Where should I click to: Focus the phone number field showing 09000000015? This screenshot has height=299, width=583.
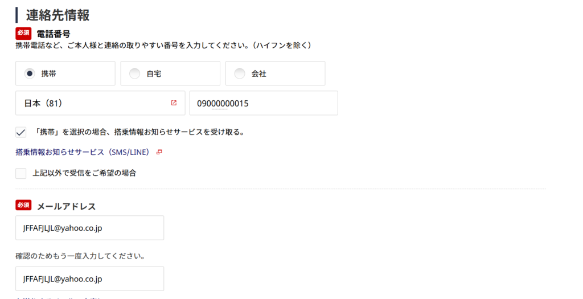pyautogui.click(x=264, y=103)
